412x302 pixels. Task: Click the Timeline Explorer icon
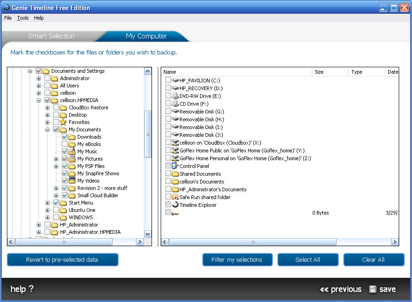coord(175,205)
